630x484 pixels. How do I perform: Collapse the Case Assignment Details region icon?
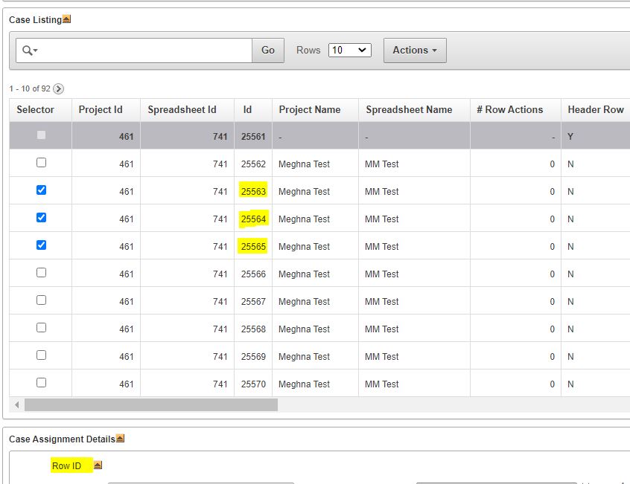[x=119, y=438]
